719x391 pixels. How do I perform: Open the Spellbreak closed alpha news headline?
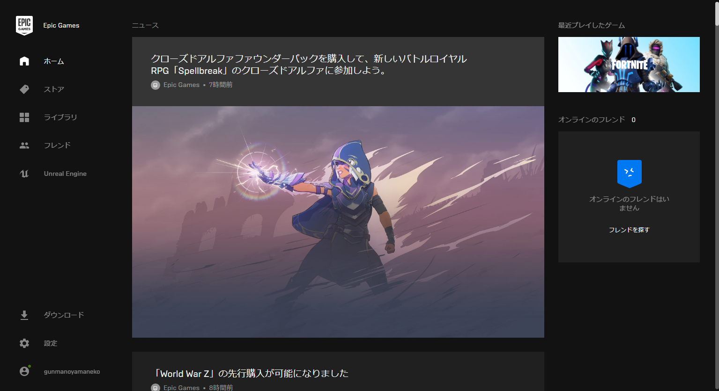[x=309, y=65]
